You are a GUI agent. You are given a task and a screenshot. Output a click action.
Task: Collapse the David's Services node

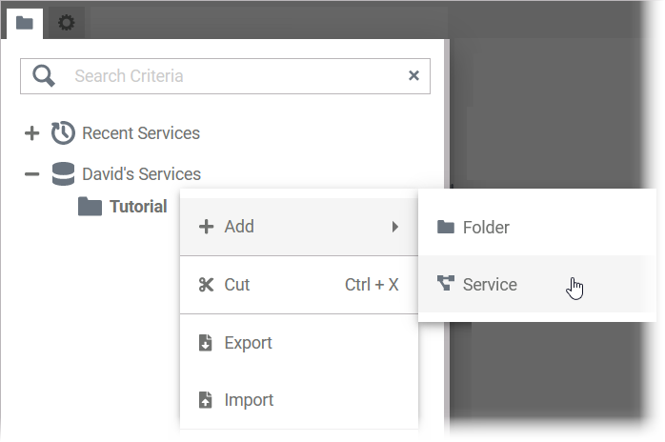tap(31, 174)
